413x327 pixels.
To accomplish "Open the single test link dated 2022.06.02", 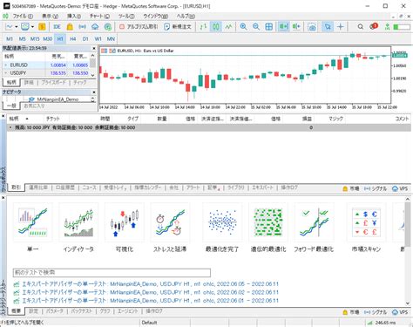I will click(x=151, y=292).
